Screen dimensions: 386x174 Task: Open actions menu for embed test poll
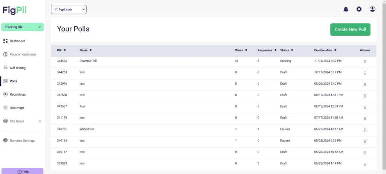click(365, 130)
